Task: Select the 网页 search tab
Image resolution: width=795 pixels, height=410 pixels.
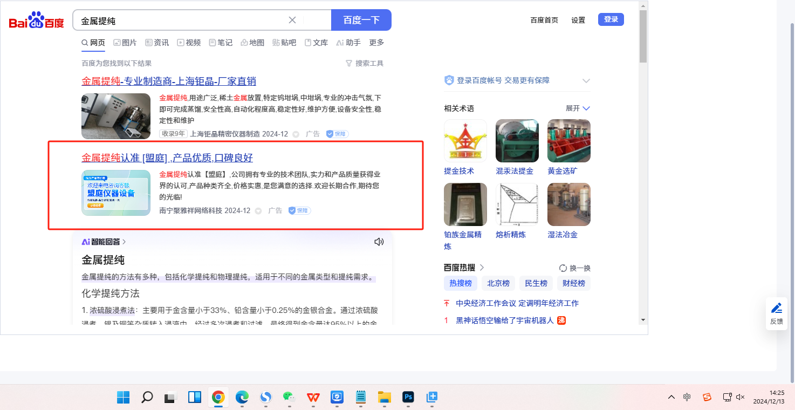Action: click(93, 43)
